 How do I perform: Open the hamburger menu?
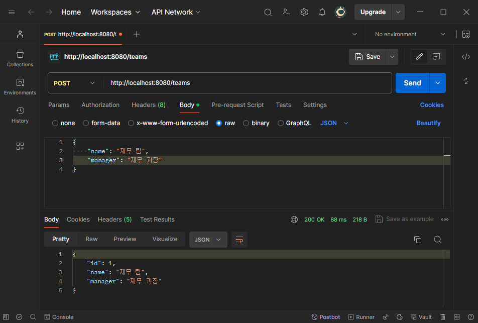coord(12,12)
